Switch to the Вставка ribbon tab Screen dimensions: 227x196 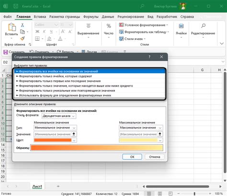40,17
